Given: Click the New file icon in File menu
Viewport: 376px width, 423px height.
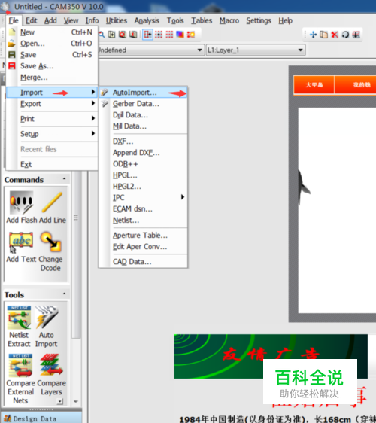Looking at the screenshot, I should pyautogui.click(x=12, y=32).
